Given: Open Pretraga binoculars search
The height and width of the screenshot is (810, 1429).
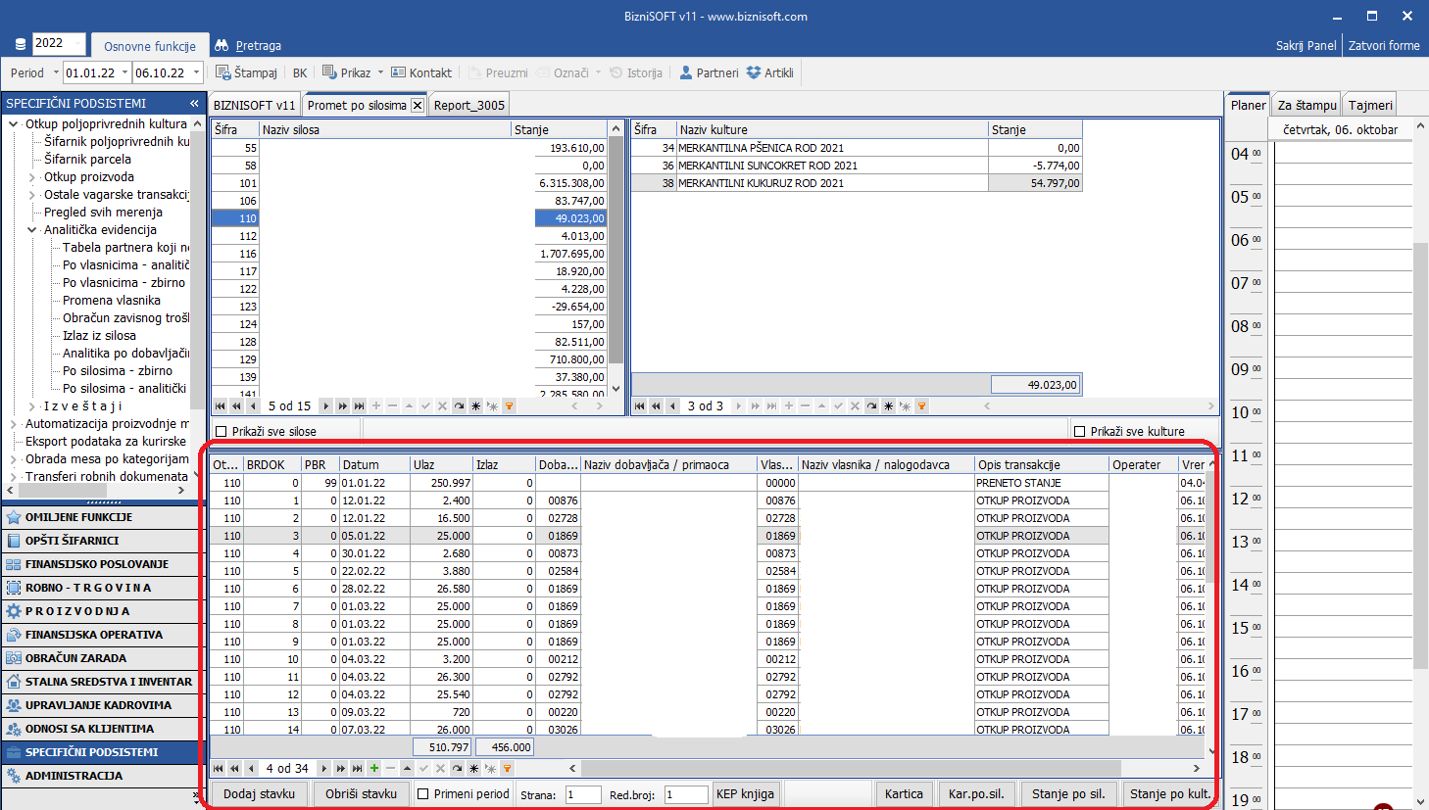Looking at the screenshot, I should (222, 45).
